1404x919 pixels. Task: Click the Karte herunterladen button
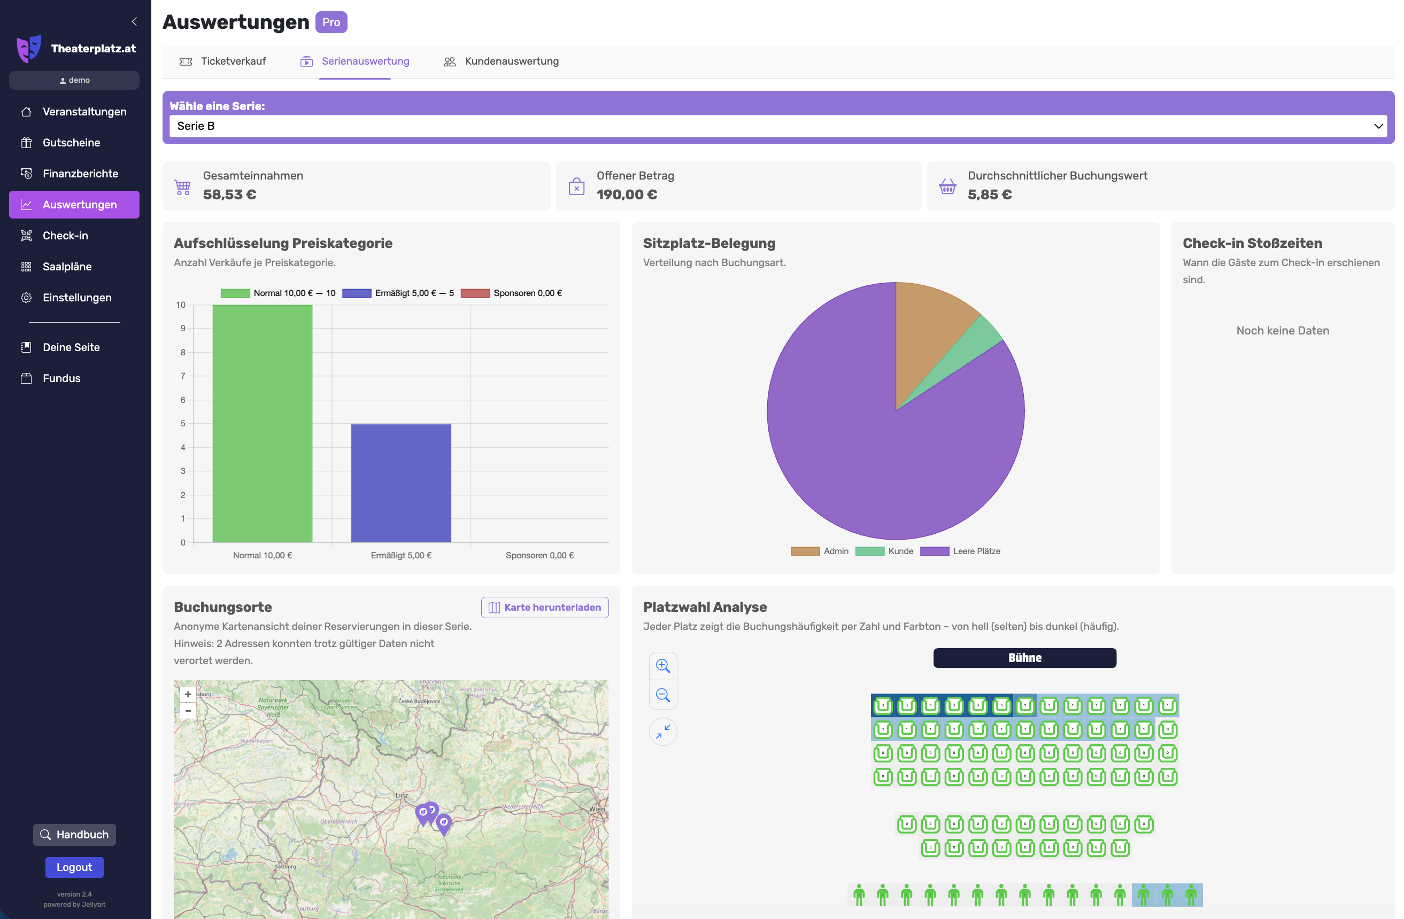point(544,607)
